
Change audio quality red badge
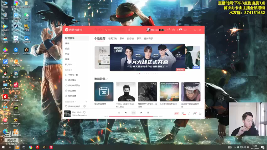[x=177, y=114]
